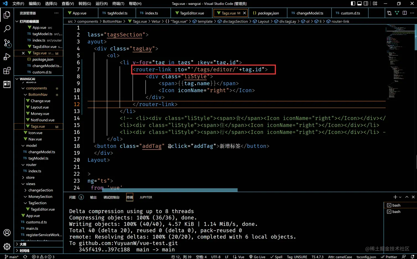Show the Problems panel tab
Viewport: 417px width, 259px height.
click(x=76, y=197)
